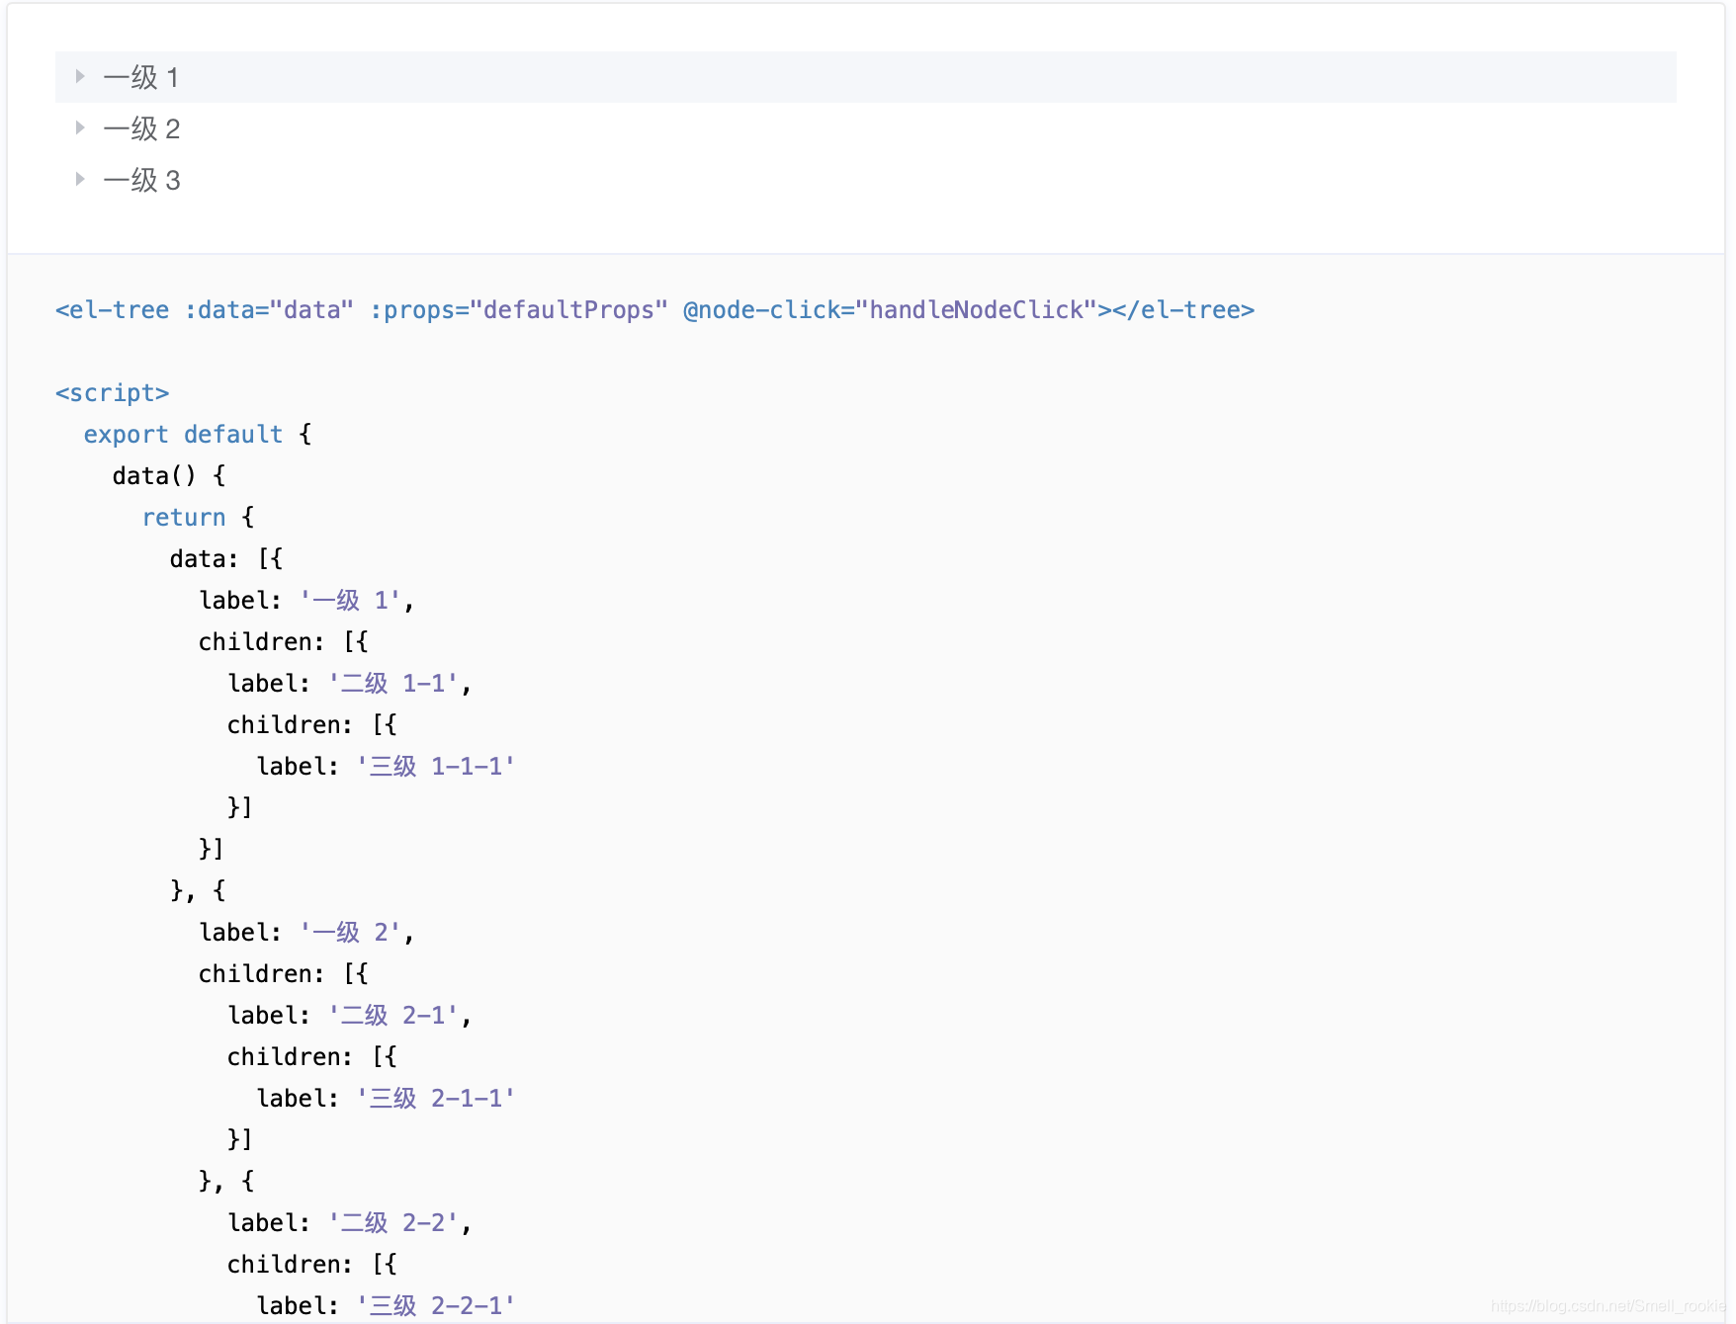Click the label '三级 2-2-1' code line
The image size is (1736, 1324).
point(386,1306)
